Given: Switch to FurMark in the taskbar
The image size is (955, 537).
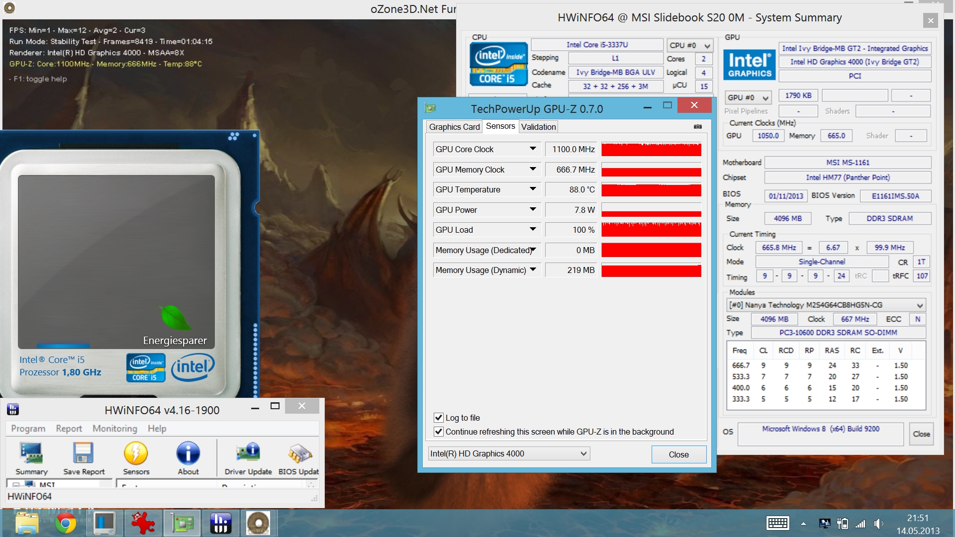Looking at the screenshot, I should pos(259,523).
